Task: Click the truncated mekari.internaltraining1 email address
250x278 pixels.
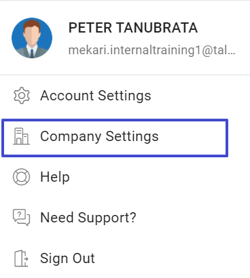Action: 152,50
